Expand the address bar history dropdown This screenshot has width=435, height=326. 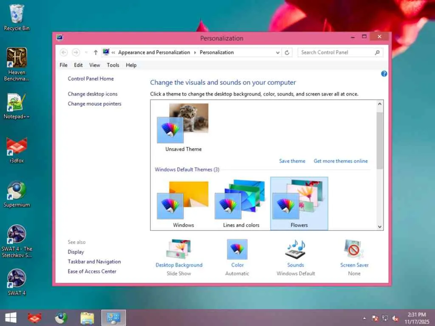pyautogui.click(x=277, y=52)
